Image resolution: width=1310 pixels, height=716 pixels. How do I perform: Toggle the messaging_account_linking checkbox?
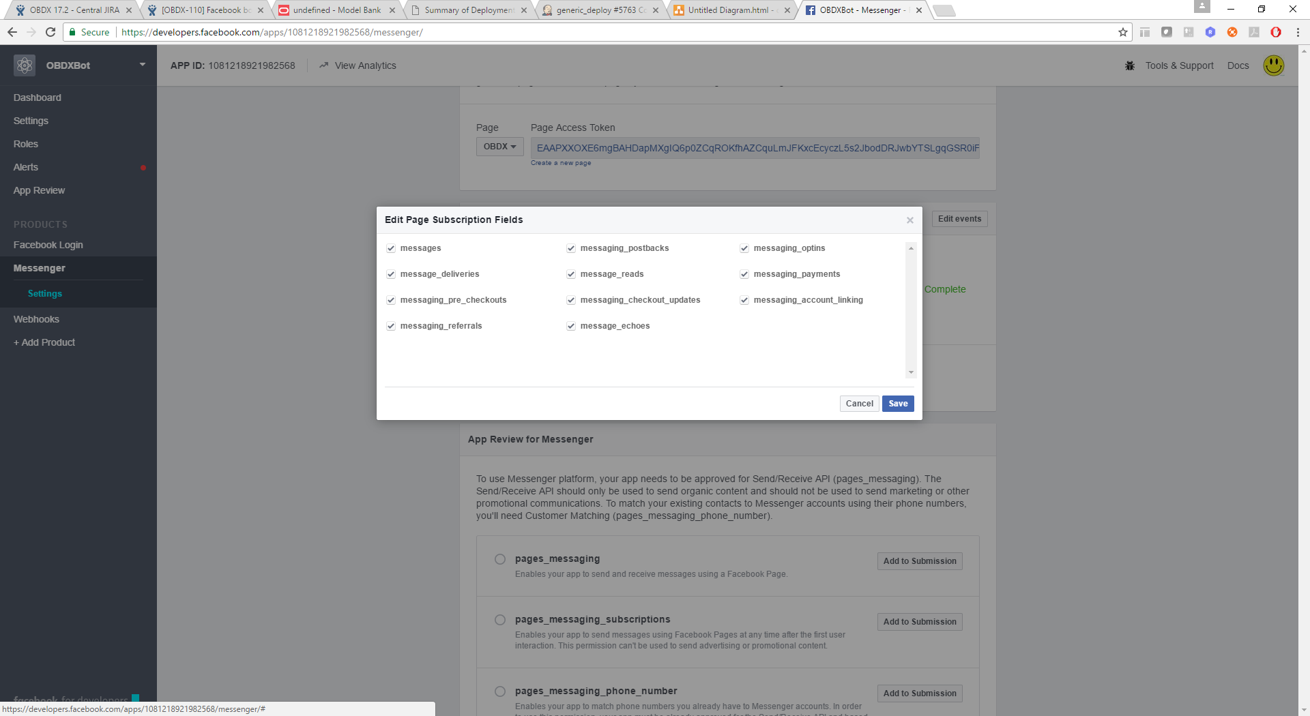(744, 300)
